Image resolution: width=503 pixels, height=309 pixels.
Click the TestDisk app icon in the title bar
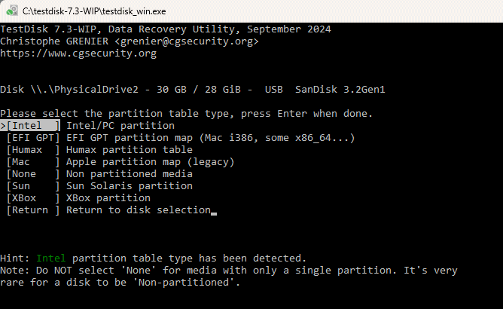coord(12,11)
